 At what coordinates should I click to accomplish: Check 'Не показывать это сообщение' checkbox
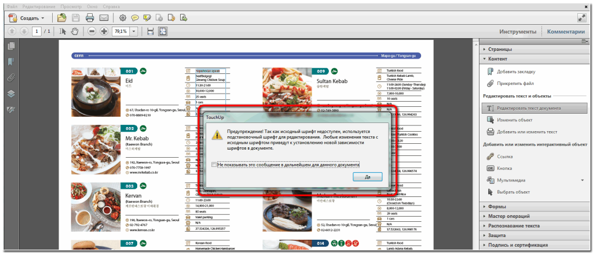(x=214, y=165)
